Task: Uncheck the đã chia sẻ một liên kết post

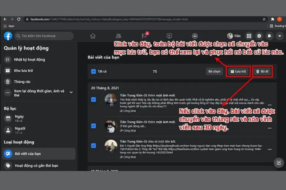Action: 93,146
